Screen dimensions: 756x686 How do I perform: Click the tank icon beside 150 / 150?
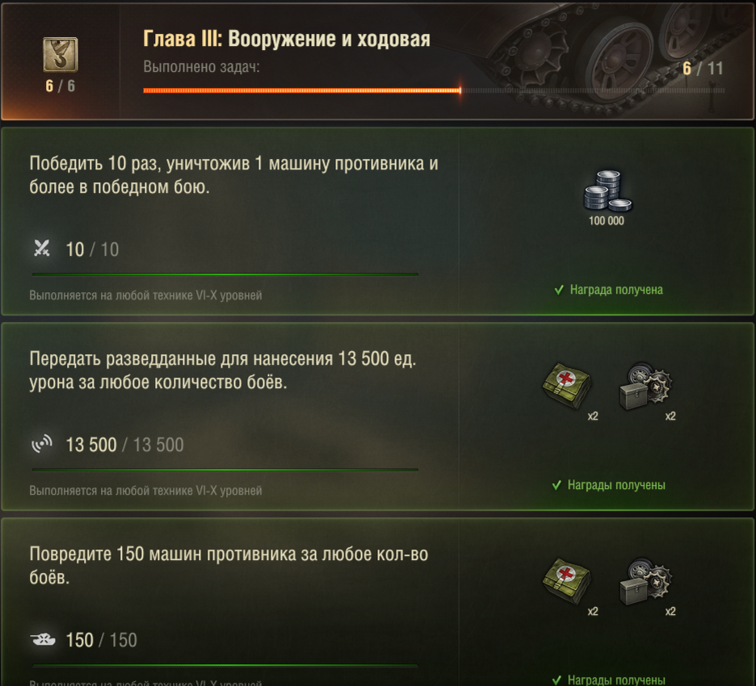click(x=43, y=639)
